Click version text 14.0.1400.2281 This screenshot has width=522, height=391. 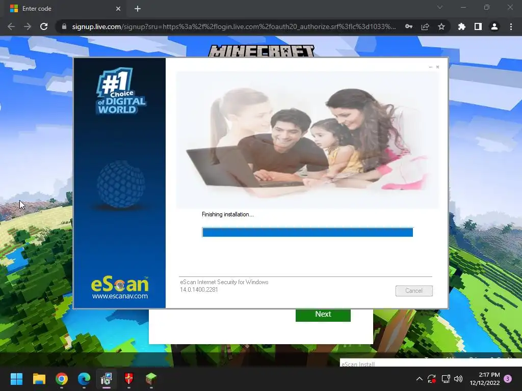point(199,290)
